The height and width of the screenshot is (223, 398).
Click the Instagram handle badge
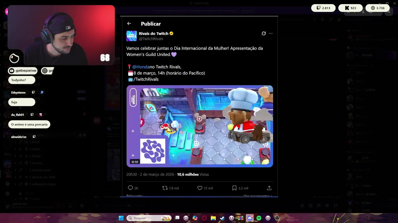click(x=48, y=71)
